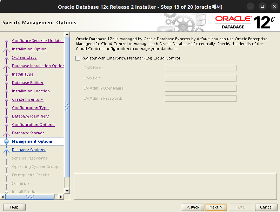Click Summary step label
Viewport: 280px width, 212px height.
(x=21, y=183)
